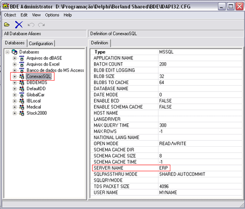Click the BLOBS TO CACHE value 64
Viewport: 245px width, 209px height.
point(162,82)
